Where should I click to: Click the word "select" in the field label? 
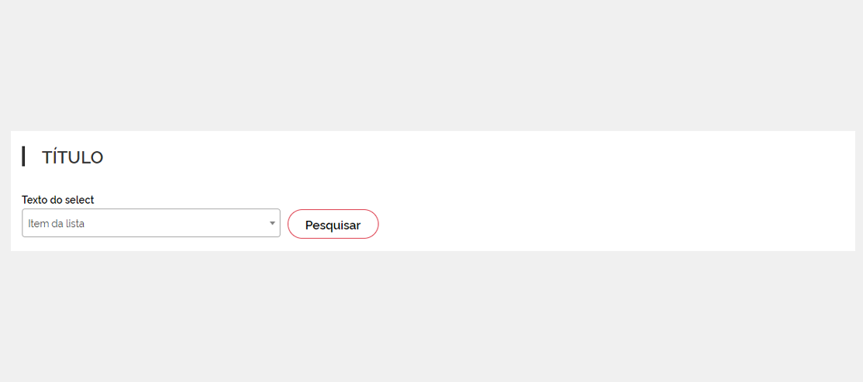79,200
